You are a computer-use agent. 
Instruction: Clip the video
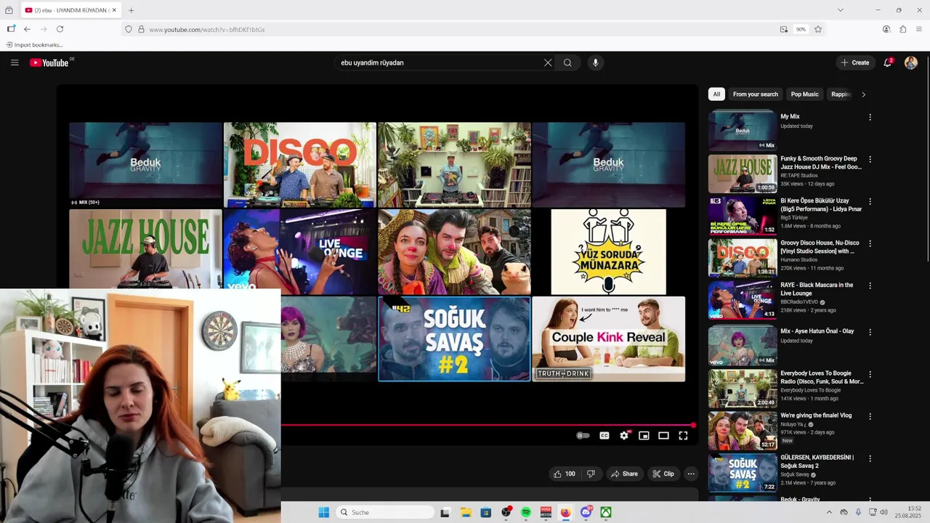663,474
